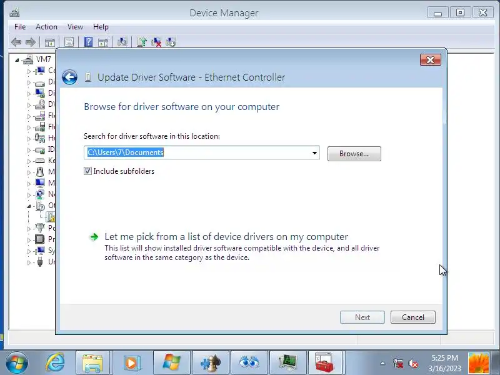Select the VM7 computer root icon in the tree

tap(28, 59)
